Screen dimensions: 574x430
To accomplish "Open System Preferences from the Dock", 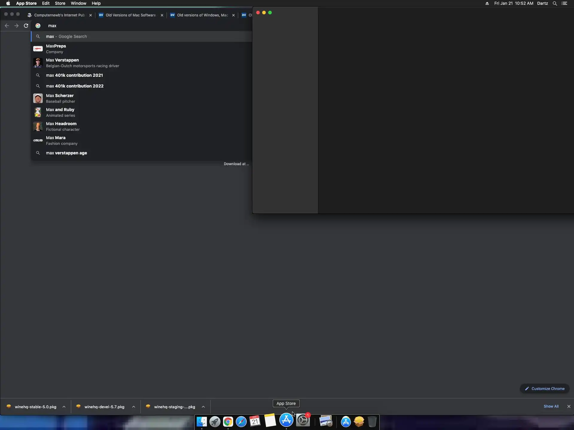I will point(303,421).
